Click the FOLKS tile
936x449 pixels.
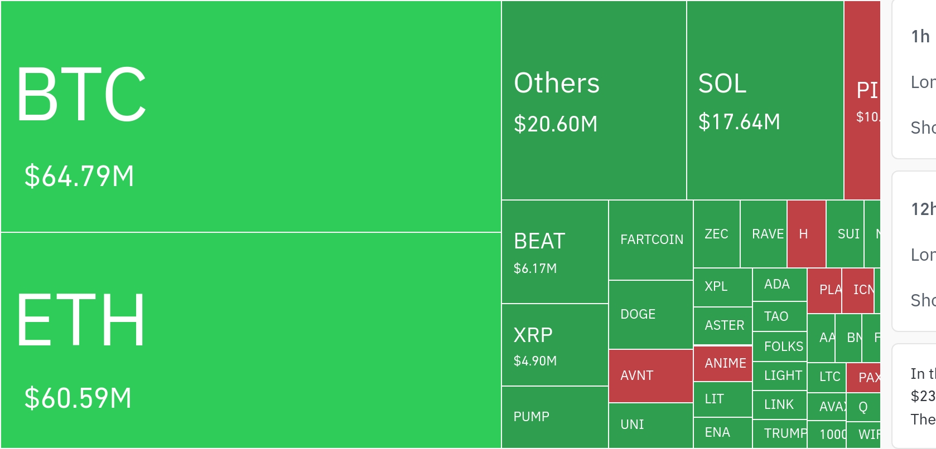click(779, 346)
